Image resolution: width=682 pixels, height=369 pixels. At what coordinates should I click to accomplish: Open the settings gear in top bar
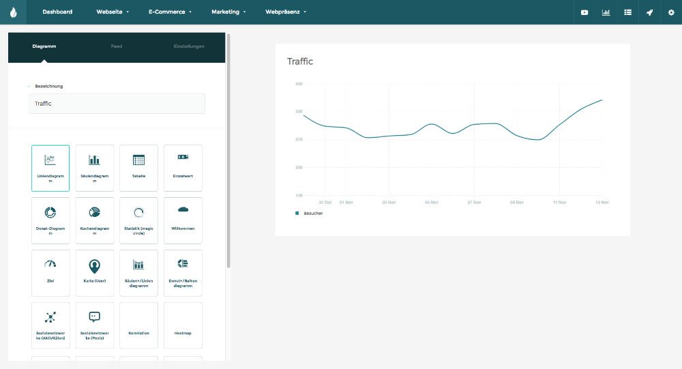(x=670, y=12)
